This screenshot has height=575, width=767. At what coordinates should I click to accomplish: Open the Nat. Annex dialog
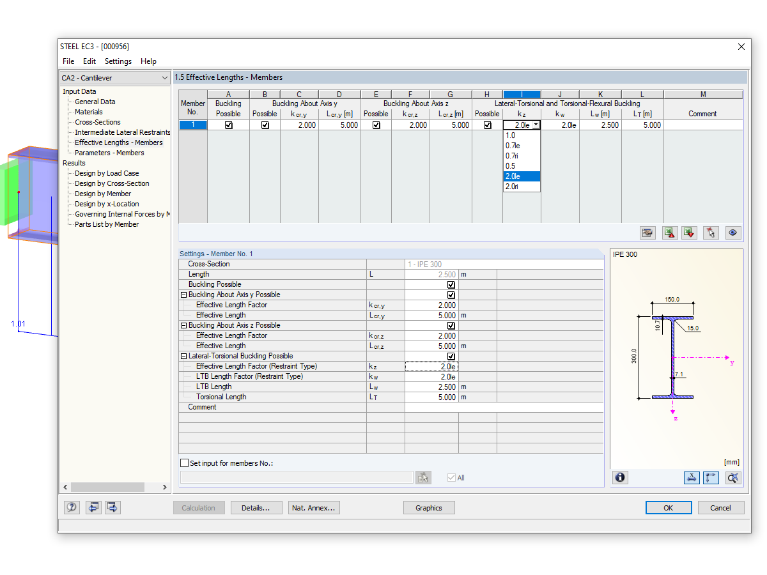point(313,507)
